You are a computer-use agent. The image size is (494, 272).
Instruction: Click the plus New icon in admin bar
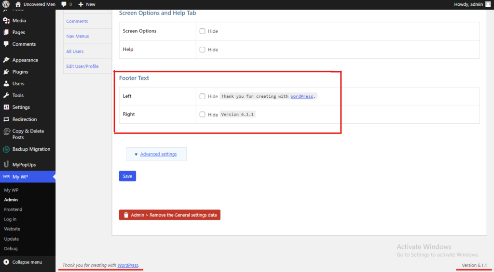81,4
